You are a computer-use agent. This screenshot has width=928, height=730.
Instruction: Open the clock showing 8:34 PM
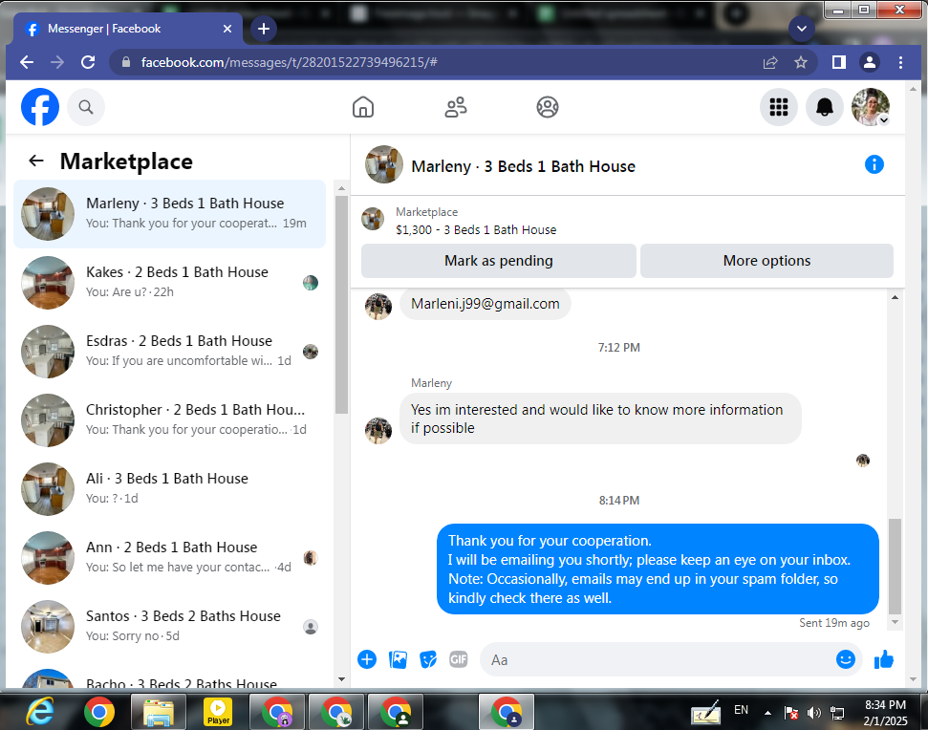tap(885, 712)
